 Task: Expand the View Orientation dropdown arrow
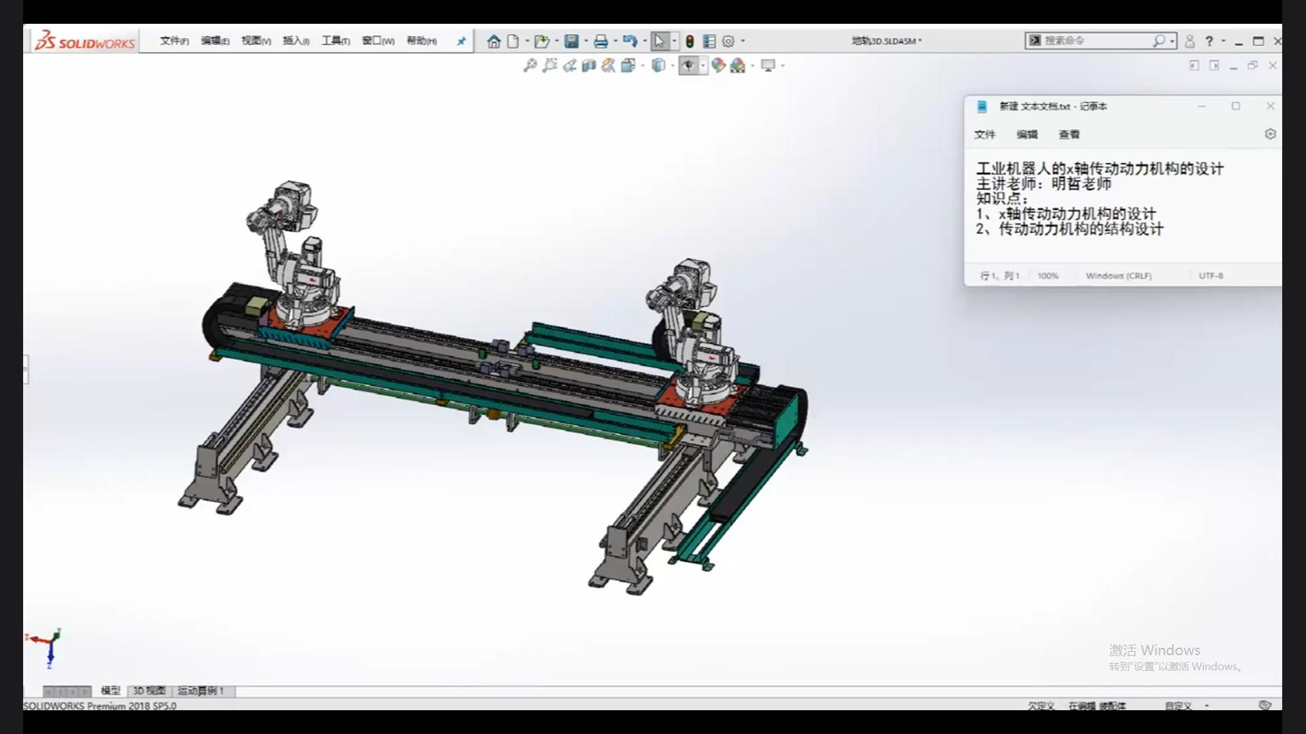pyautogui.click(x=642, y=66)
